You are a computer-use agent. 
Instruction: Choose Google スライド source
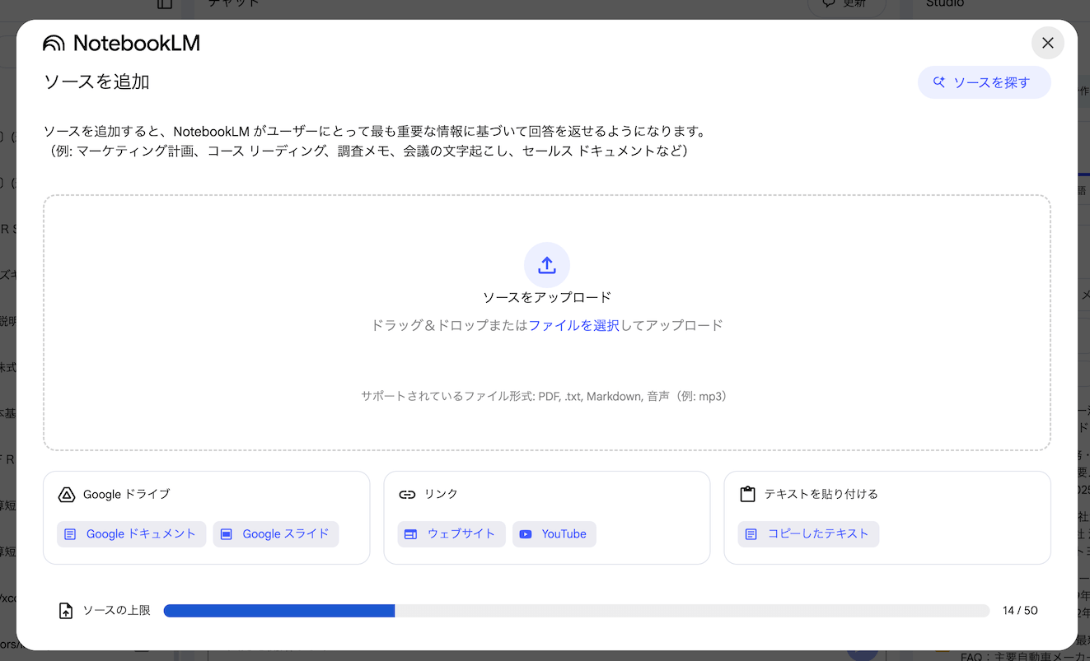click(276, 534)
